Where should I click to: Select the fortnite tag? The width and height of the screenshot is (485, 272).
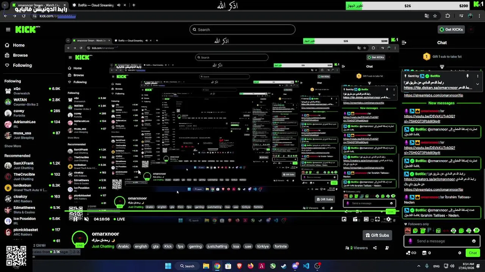tap(281, 246)
